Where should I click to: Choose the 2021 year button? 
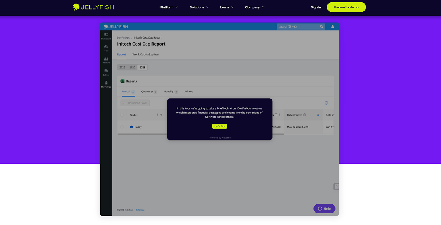pyautogui.click(x=122, y=67)
